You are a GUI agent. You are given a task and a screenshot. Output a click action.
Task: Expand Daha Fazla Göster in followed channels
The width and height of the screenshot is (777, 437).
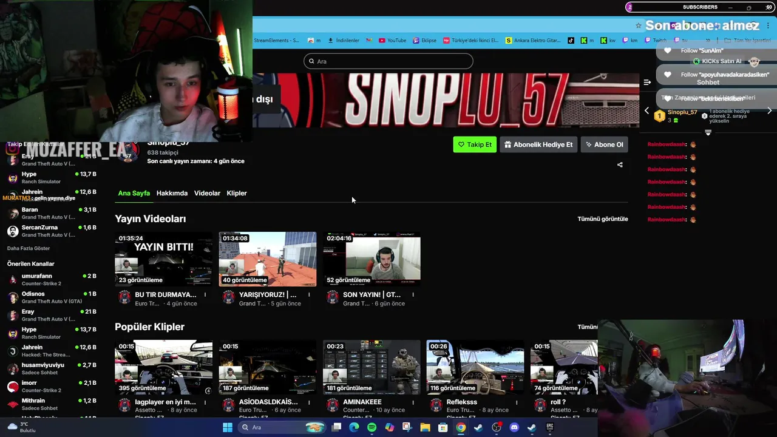point(29,248)
